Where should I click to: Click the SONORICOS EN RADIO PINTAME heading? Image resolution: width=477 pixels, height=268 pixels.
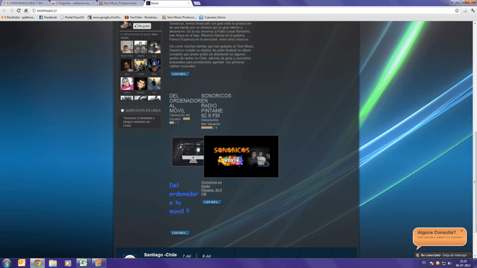click(x=216, y=106)
